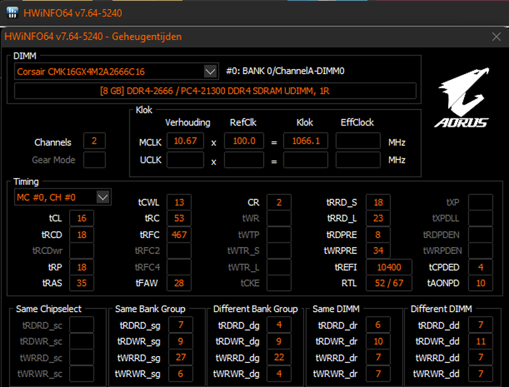The width and height of the screenshot is (509, 387).
Task: Click the tWRRD_dd value 7
Action: point(480,357)
